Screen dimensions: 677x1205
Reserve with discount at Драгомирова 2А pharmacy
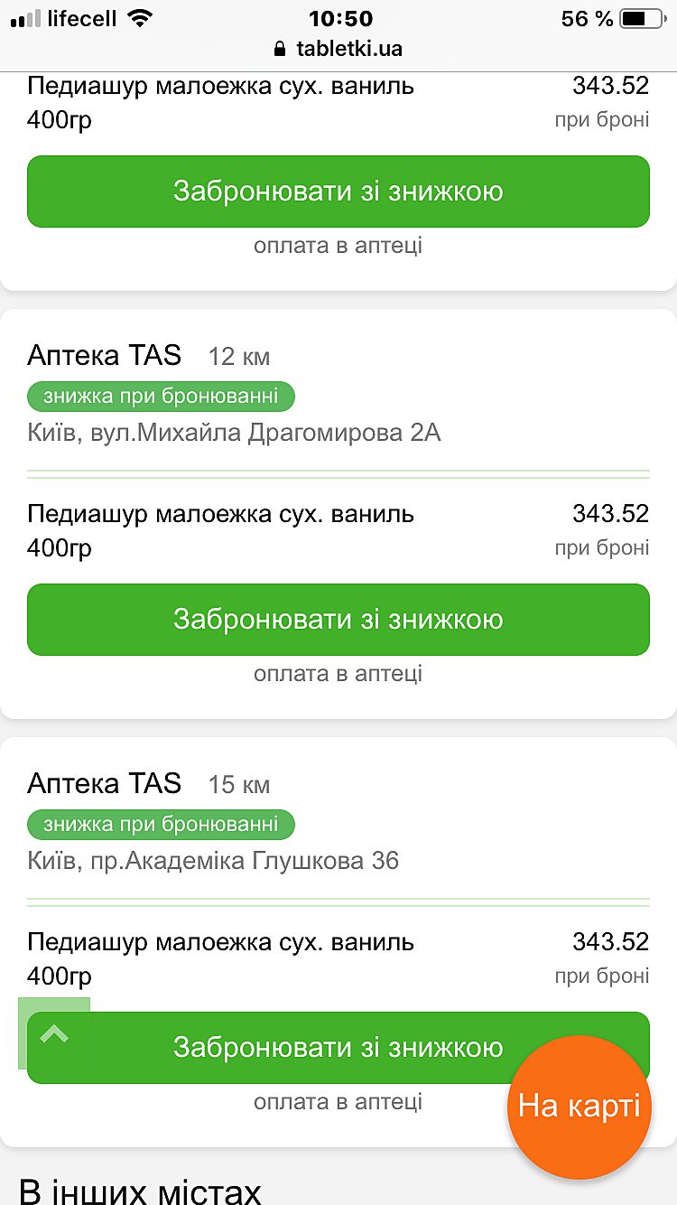338,620
